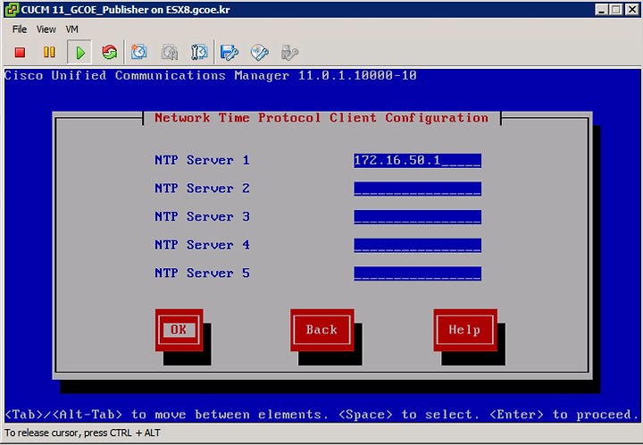643x445 pixels.
Task: Click the Cisco Unified Communications Manager version text
Action: pos(211,75)
